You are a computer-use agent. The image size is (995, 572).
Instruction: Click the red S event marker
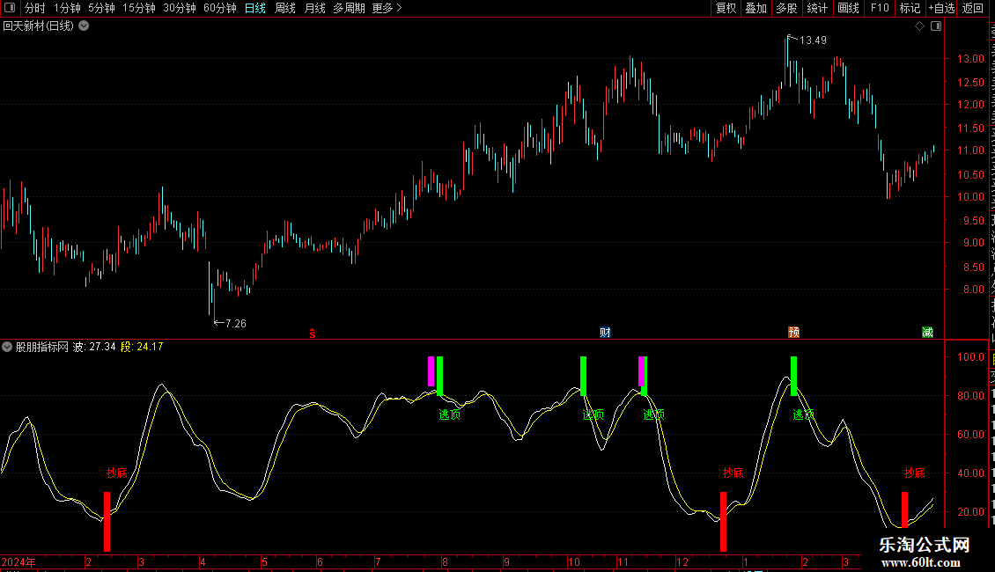[x=313, y=333]
